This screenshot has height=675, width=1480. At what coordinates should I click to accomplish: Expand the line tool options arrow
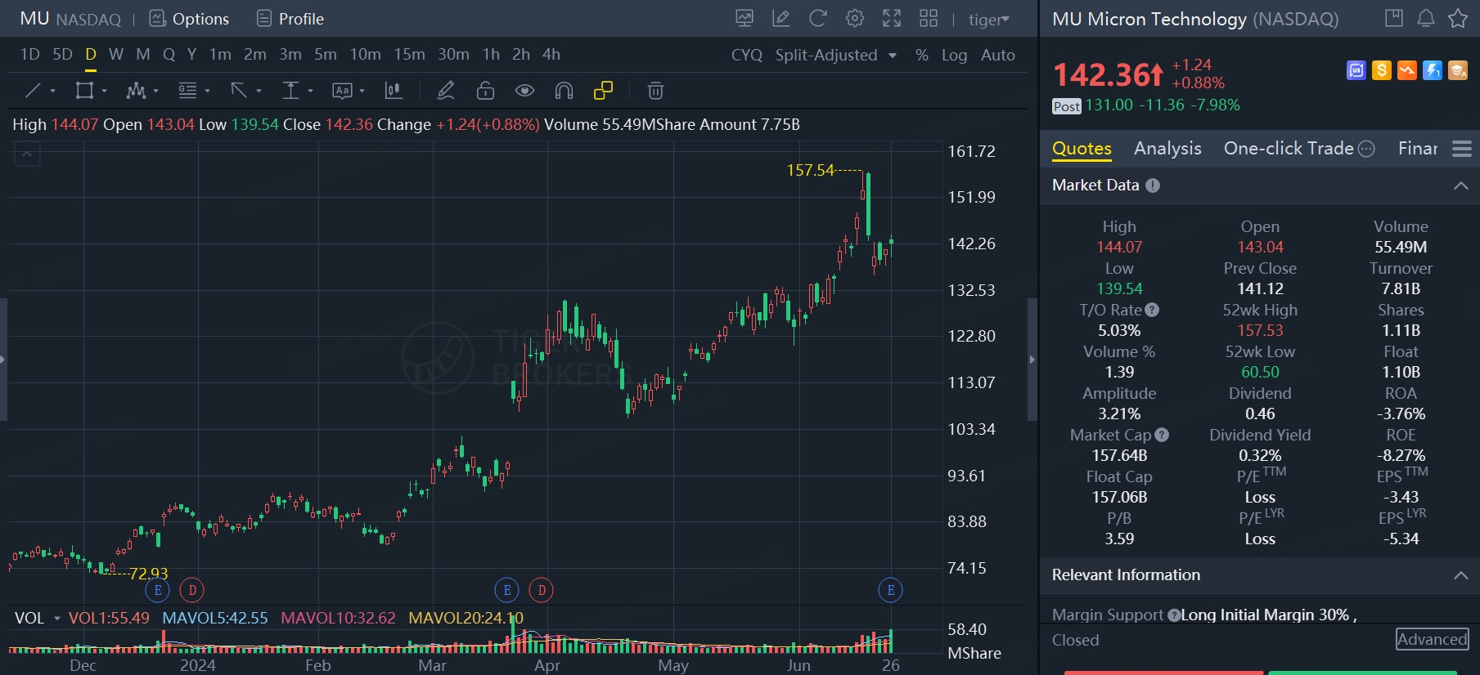click(52, 91)
